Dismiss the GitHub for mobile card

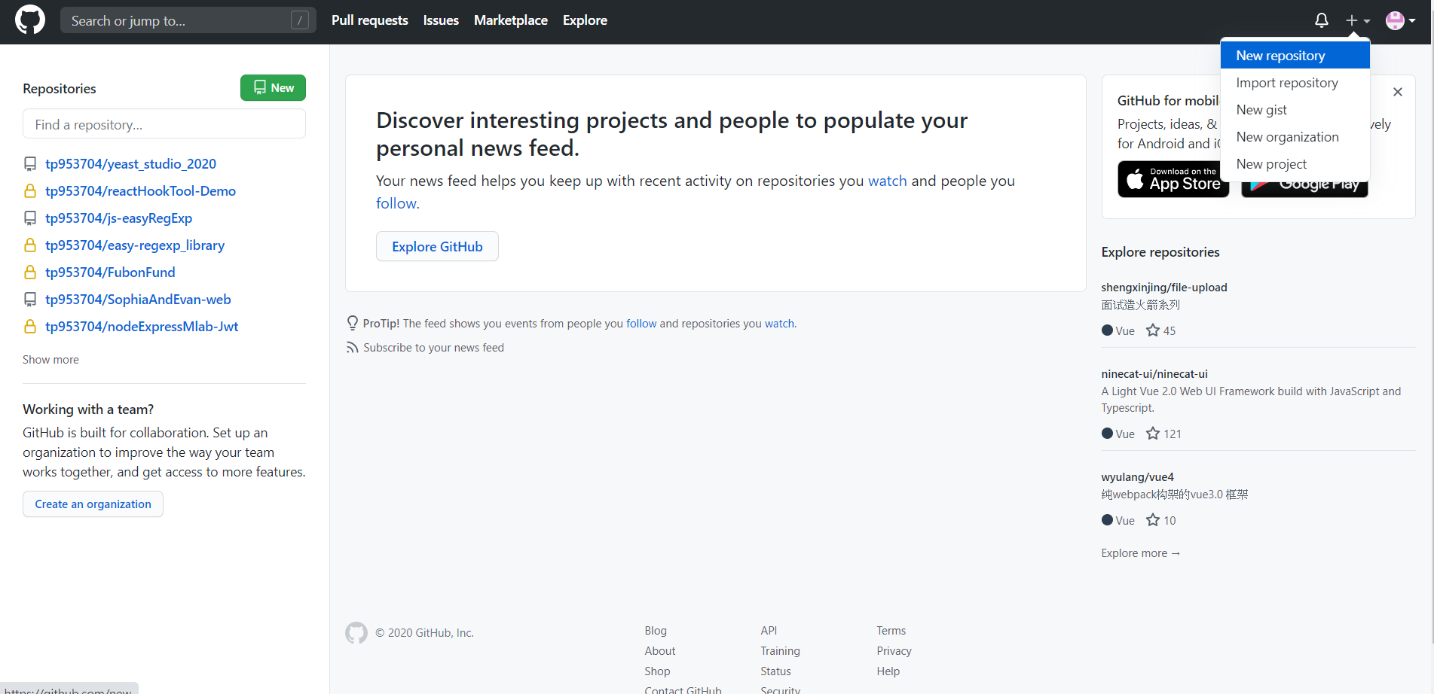tap(1398, 92)
